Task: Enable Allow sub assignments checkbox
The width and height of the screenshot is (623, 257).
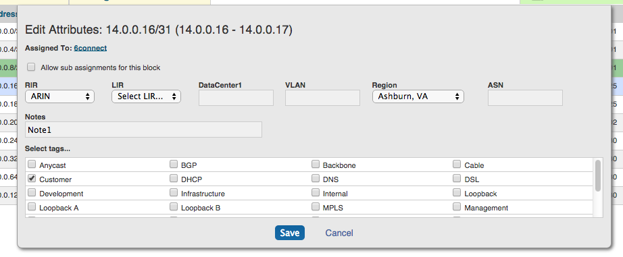Action: coord(31,67)
